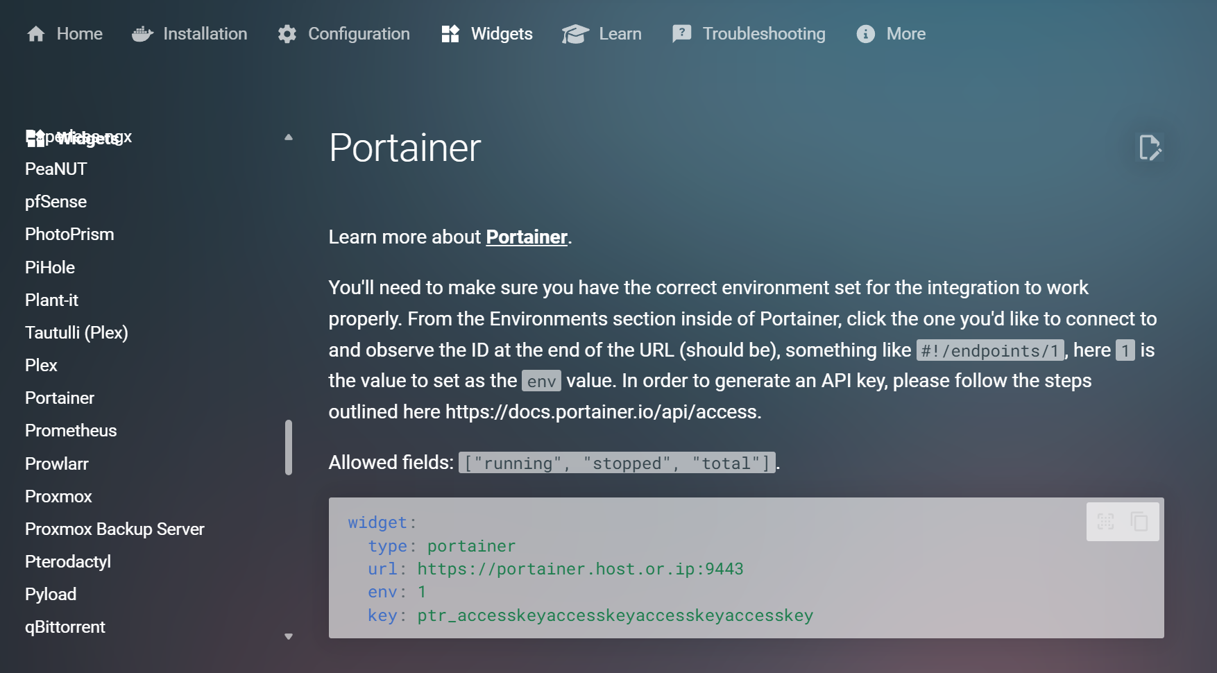
Task: Open Tautulli (Plex) widget docs
Action: click(76, 333)
